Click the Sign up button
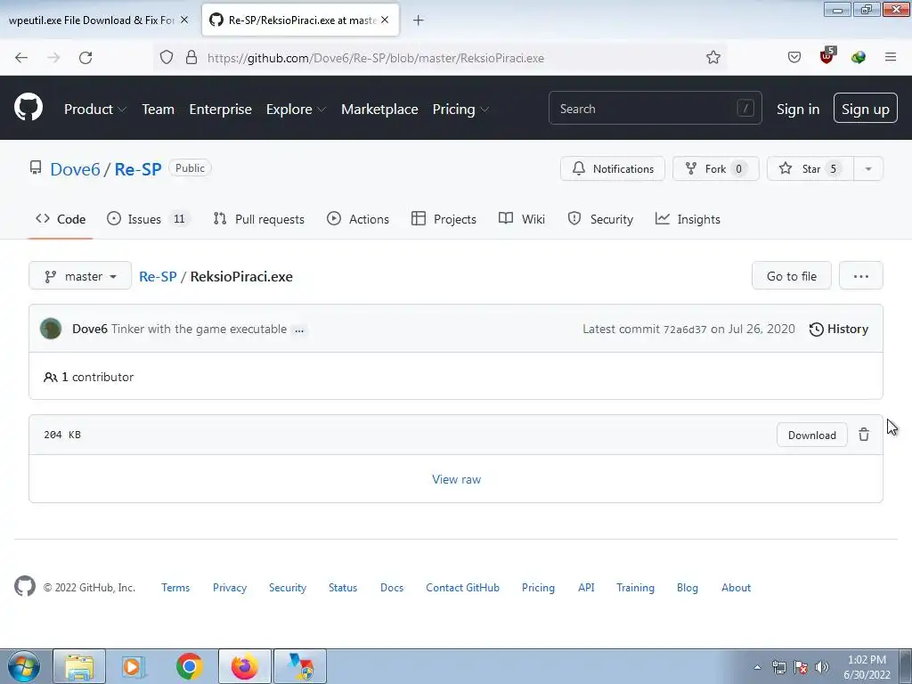The image size is (912, 684). tap(866, 108)
